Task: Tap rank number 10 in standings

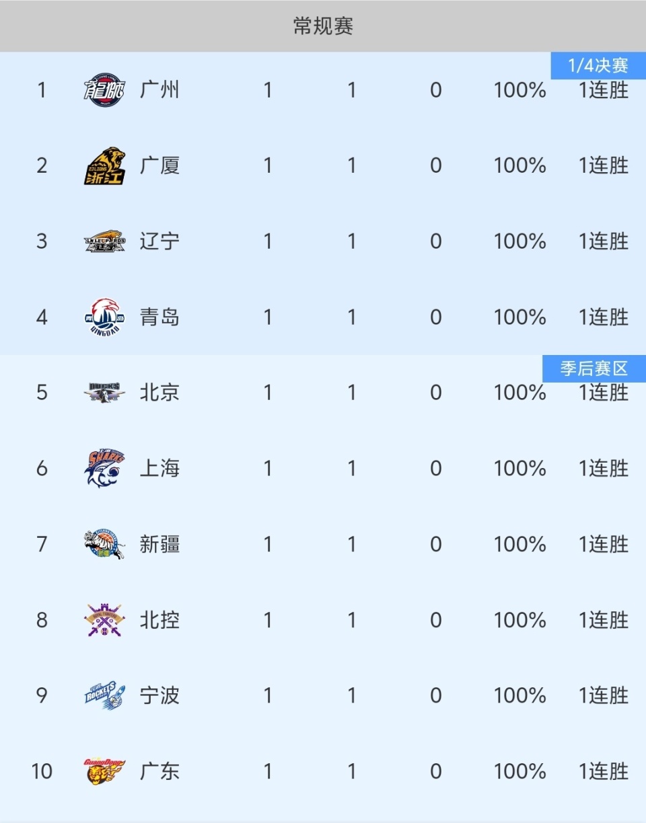Action: tap(42, 771)
